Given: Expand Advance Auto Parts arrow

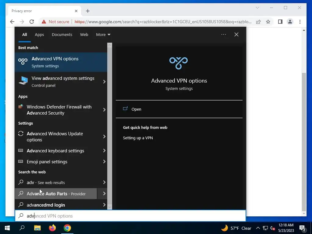Looking at the screenshot, I should point(104,193).
